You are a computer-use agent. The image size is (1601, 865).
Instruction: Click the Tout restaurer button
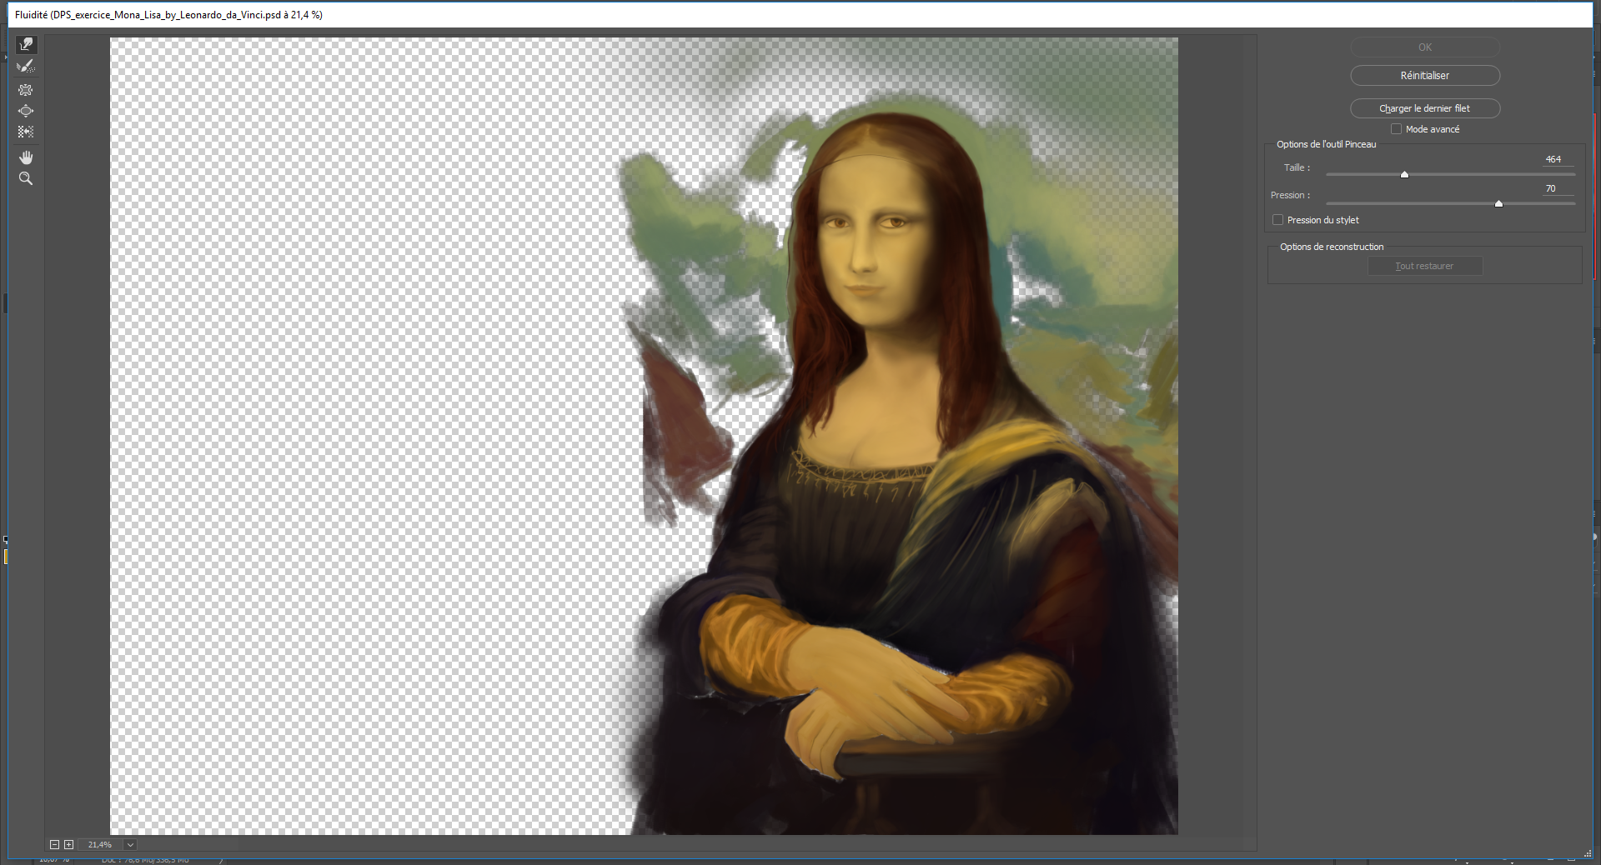point(1425,265)
